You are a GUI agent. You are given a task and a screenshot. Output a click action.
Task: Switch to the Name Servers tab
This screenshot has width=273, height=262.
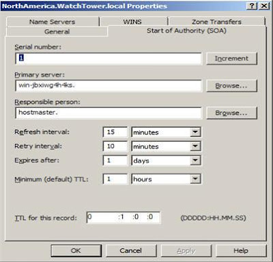click(53, 22)
